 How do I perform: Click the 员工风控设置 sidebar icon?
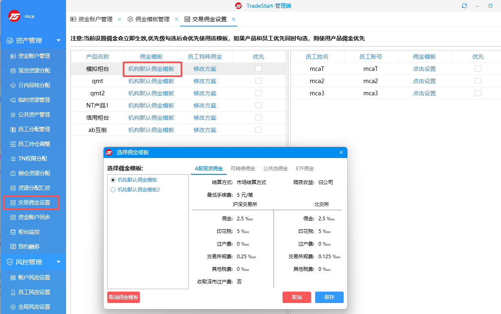13,292
